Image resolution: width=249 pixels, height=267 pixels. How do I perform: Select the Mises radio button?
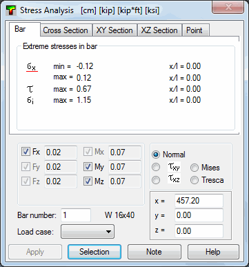(x=195, y=168)
